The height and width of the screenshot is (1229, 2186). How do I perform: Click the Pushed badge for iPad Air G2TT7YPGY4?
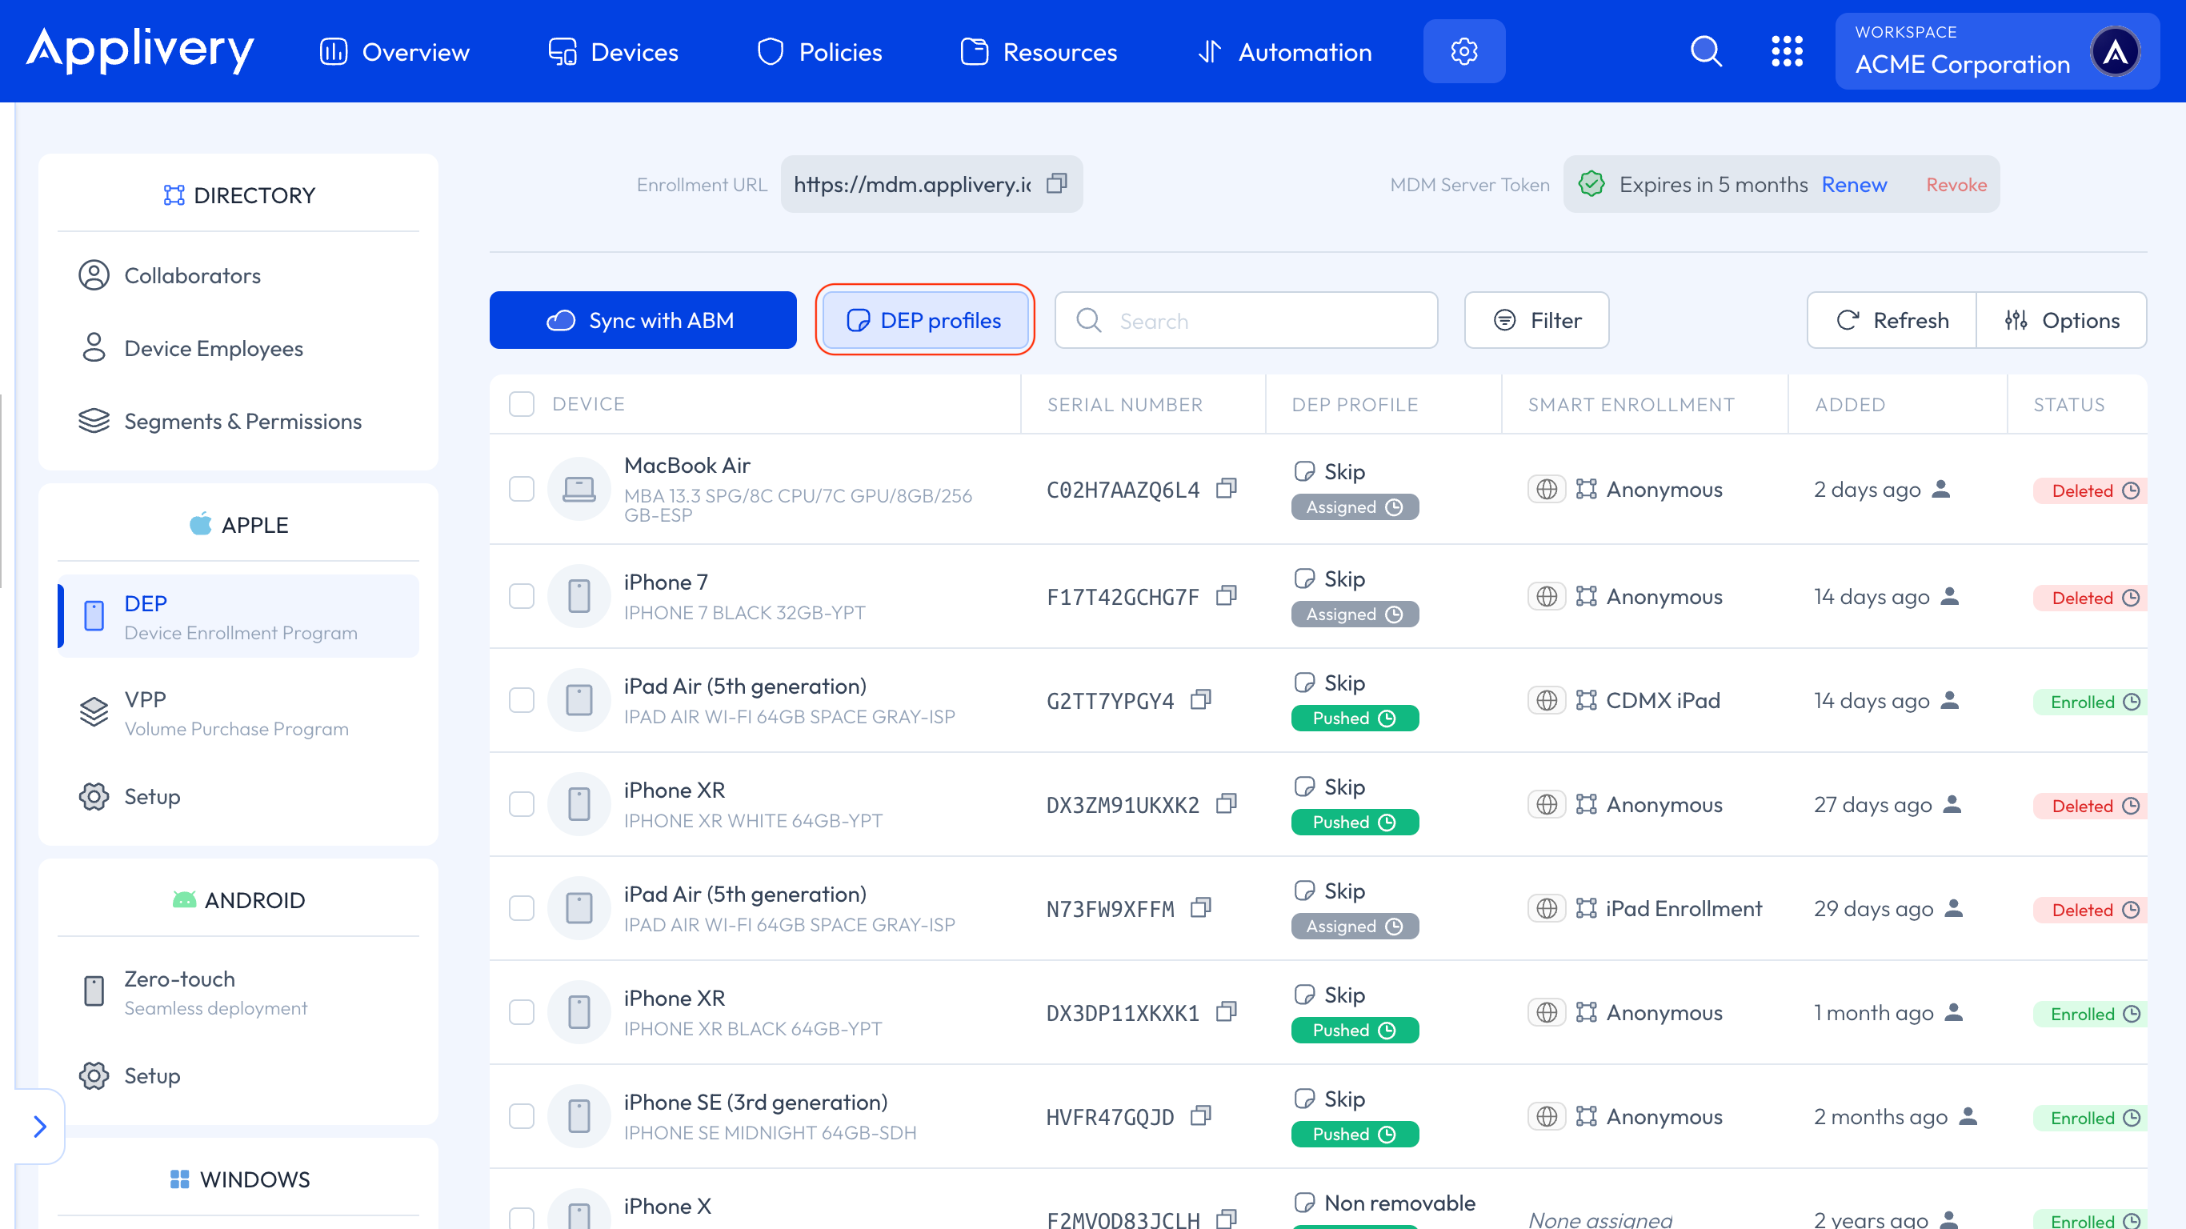pyautogui.click(x=1354, y=718)
